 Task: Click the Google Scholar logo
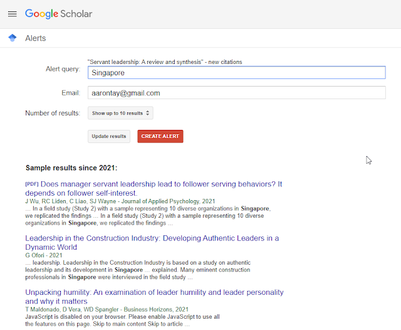pos(58,14)
